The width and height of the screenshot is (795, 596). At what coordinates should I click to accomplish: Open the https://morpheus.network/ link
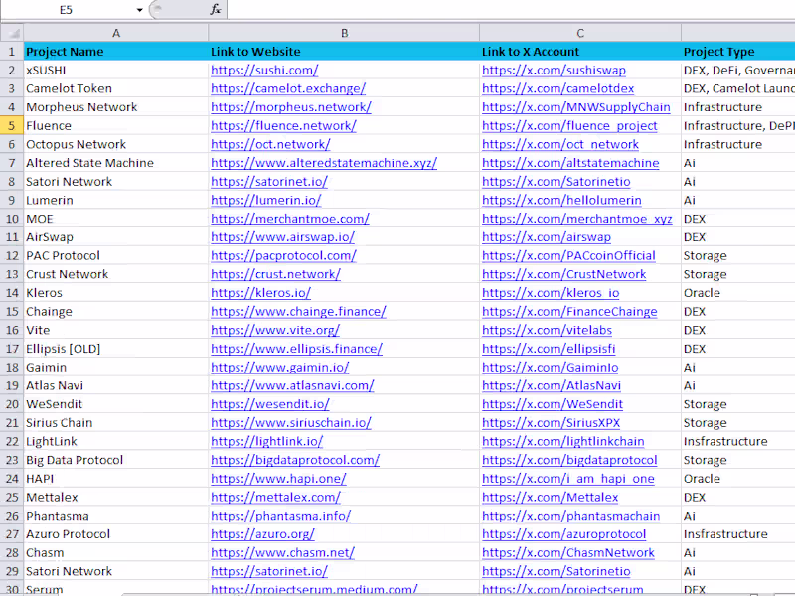point(291,107)
